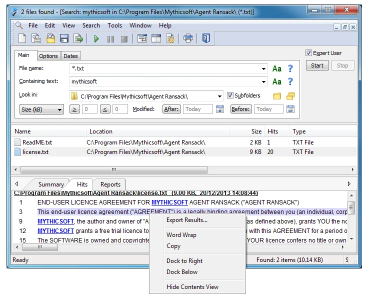Switch to the Dates tab
Viewport: 365px width, 297px height.
point(70,56)
